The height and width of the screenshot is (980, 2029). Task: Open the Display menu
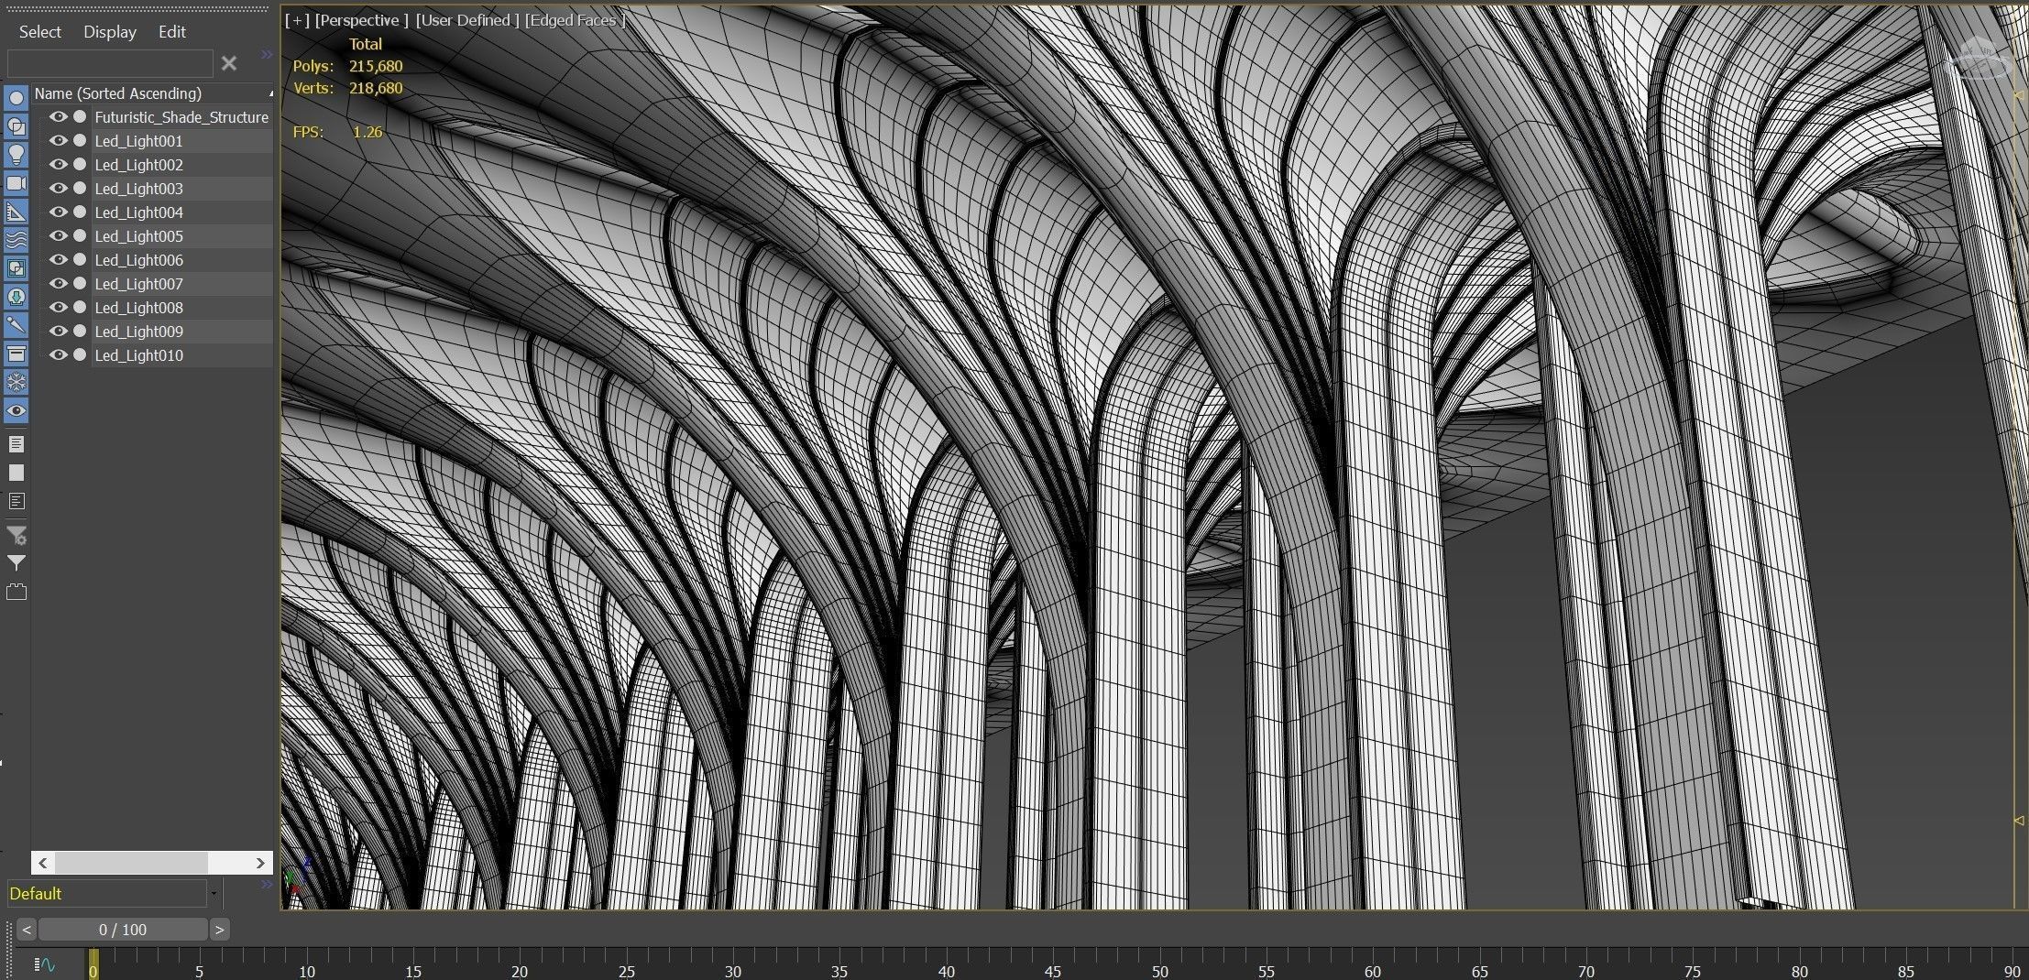pyautogui.click(x=109, y=31)
